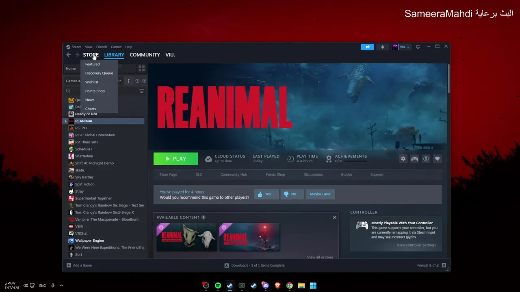Click the green PLAY button
Screen dimensions: 520x292
[x=175, y=159]
